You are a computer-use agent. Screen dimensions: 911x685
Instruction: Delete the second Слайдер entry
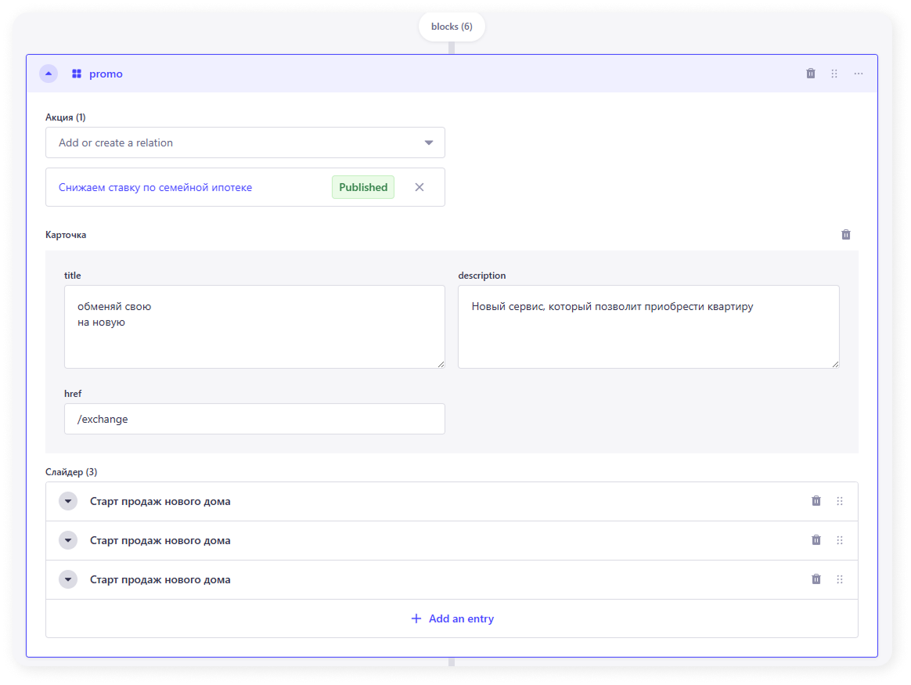[x=816, y=540]
